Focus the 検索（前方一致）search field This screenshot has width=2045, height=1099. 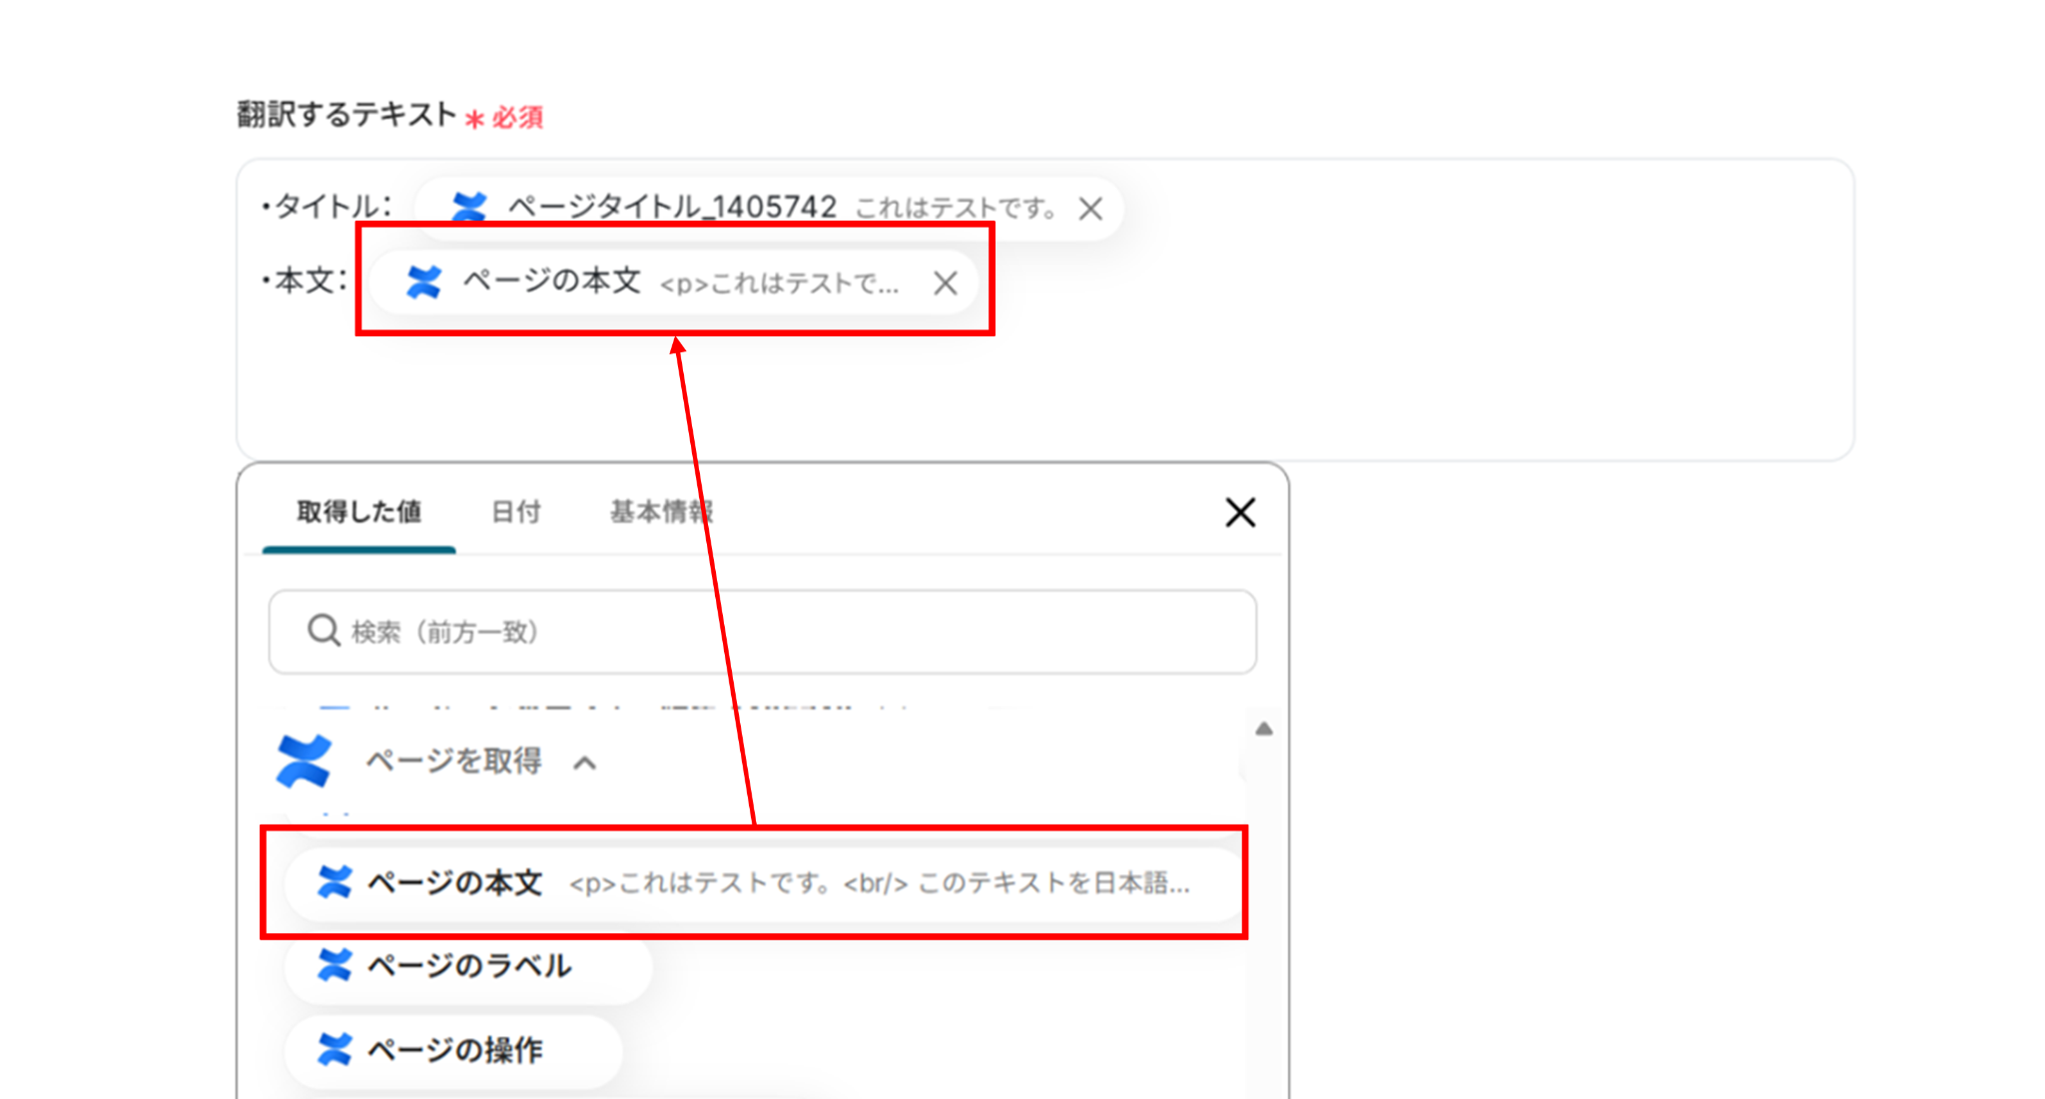(x=779, y=632)
